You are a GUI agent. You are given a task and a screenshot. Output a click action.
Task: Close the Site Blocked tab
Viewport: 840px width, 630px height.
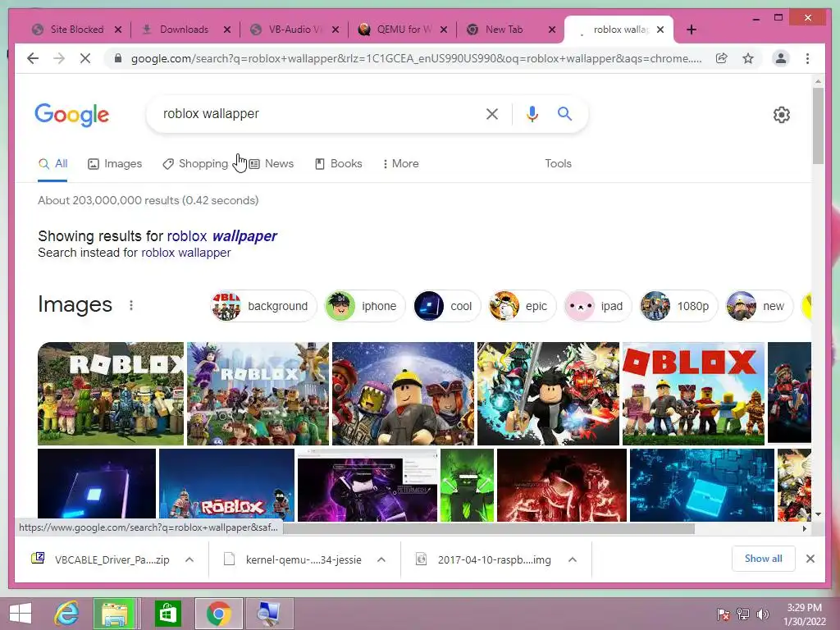coord(118,30)
